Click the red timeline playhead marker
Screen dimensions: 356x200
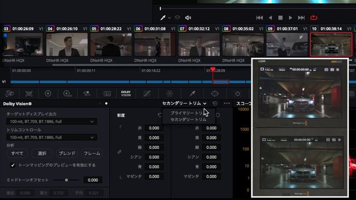tap(212, 69)
